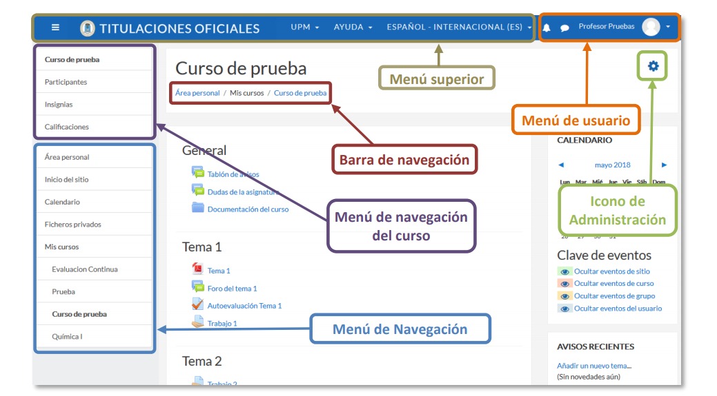Click the Tema 2 section heading

tap(202, 362)
